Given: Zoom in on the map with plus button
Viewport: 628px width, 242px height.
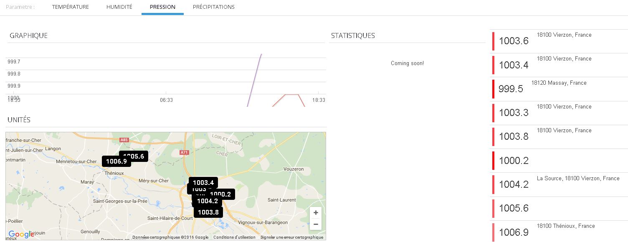Looking at the screenshot, I should (316, 213).
